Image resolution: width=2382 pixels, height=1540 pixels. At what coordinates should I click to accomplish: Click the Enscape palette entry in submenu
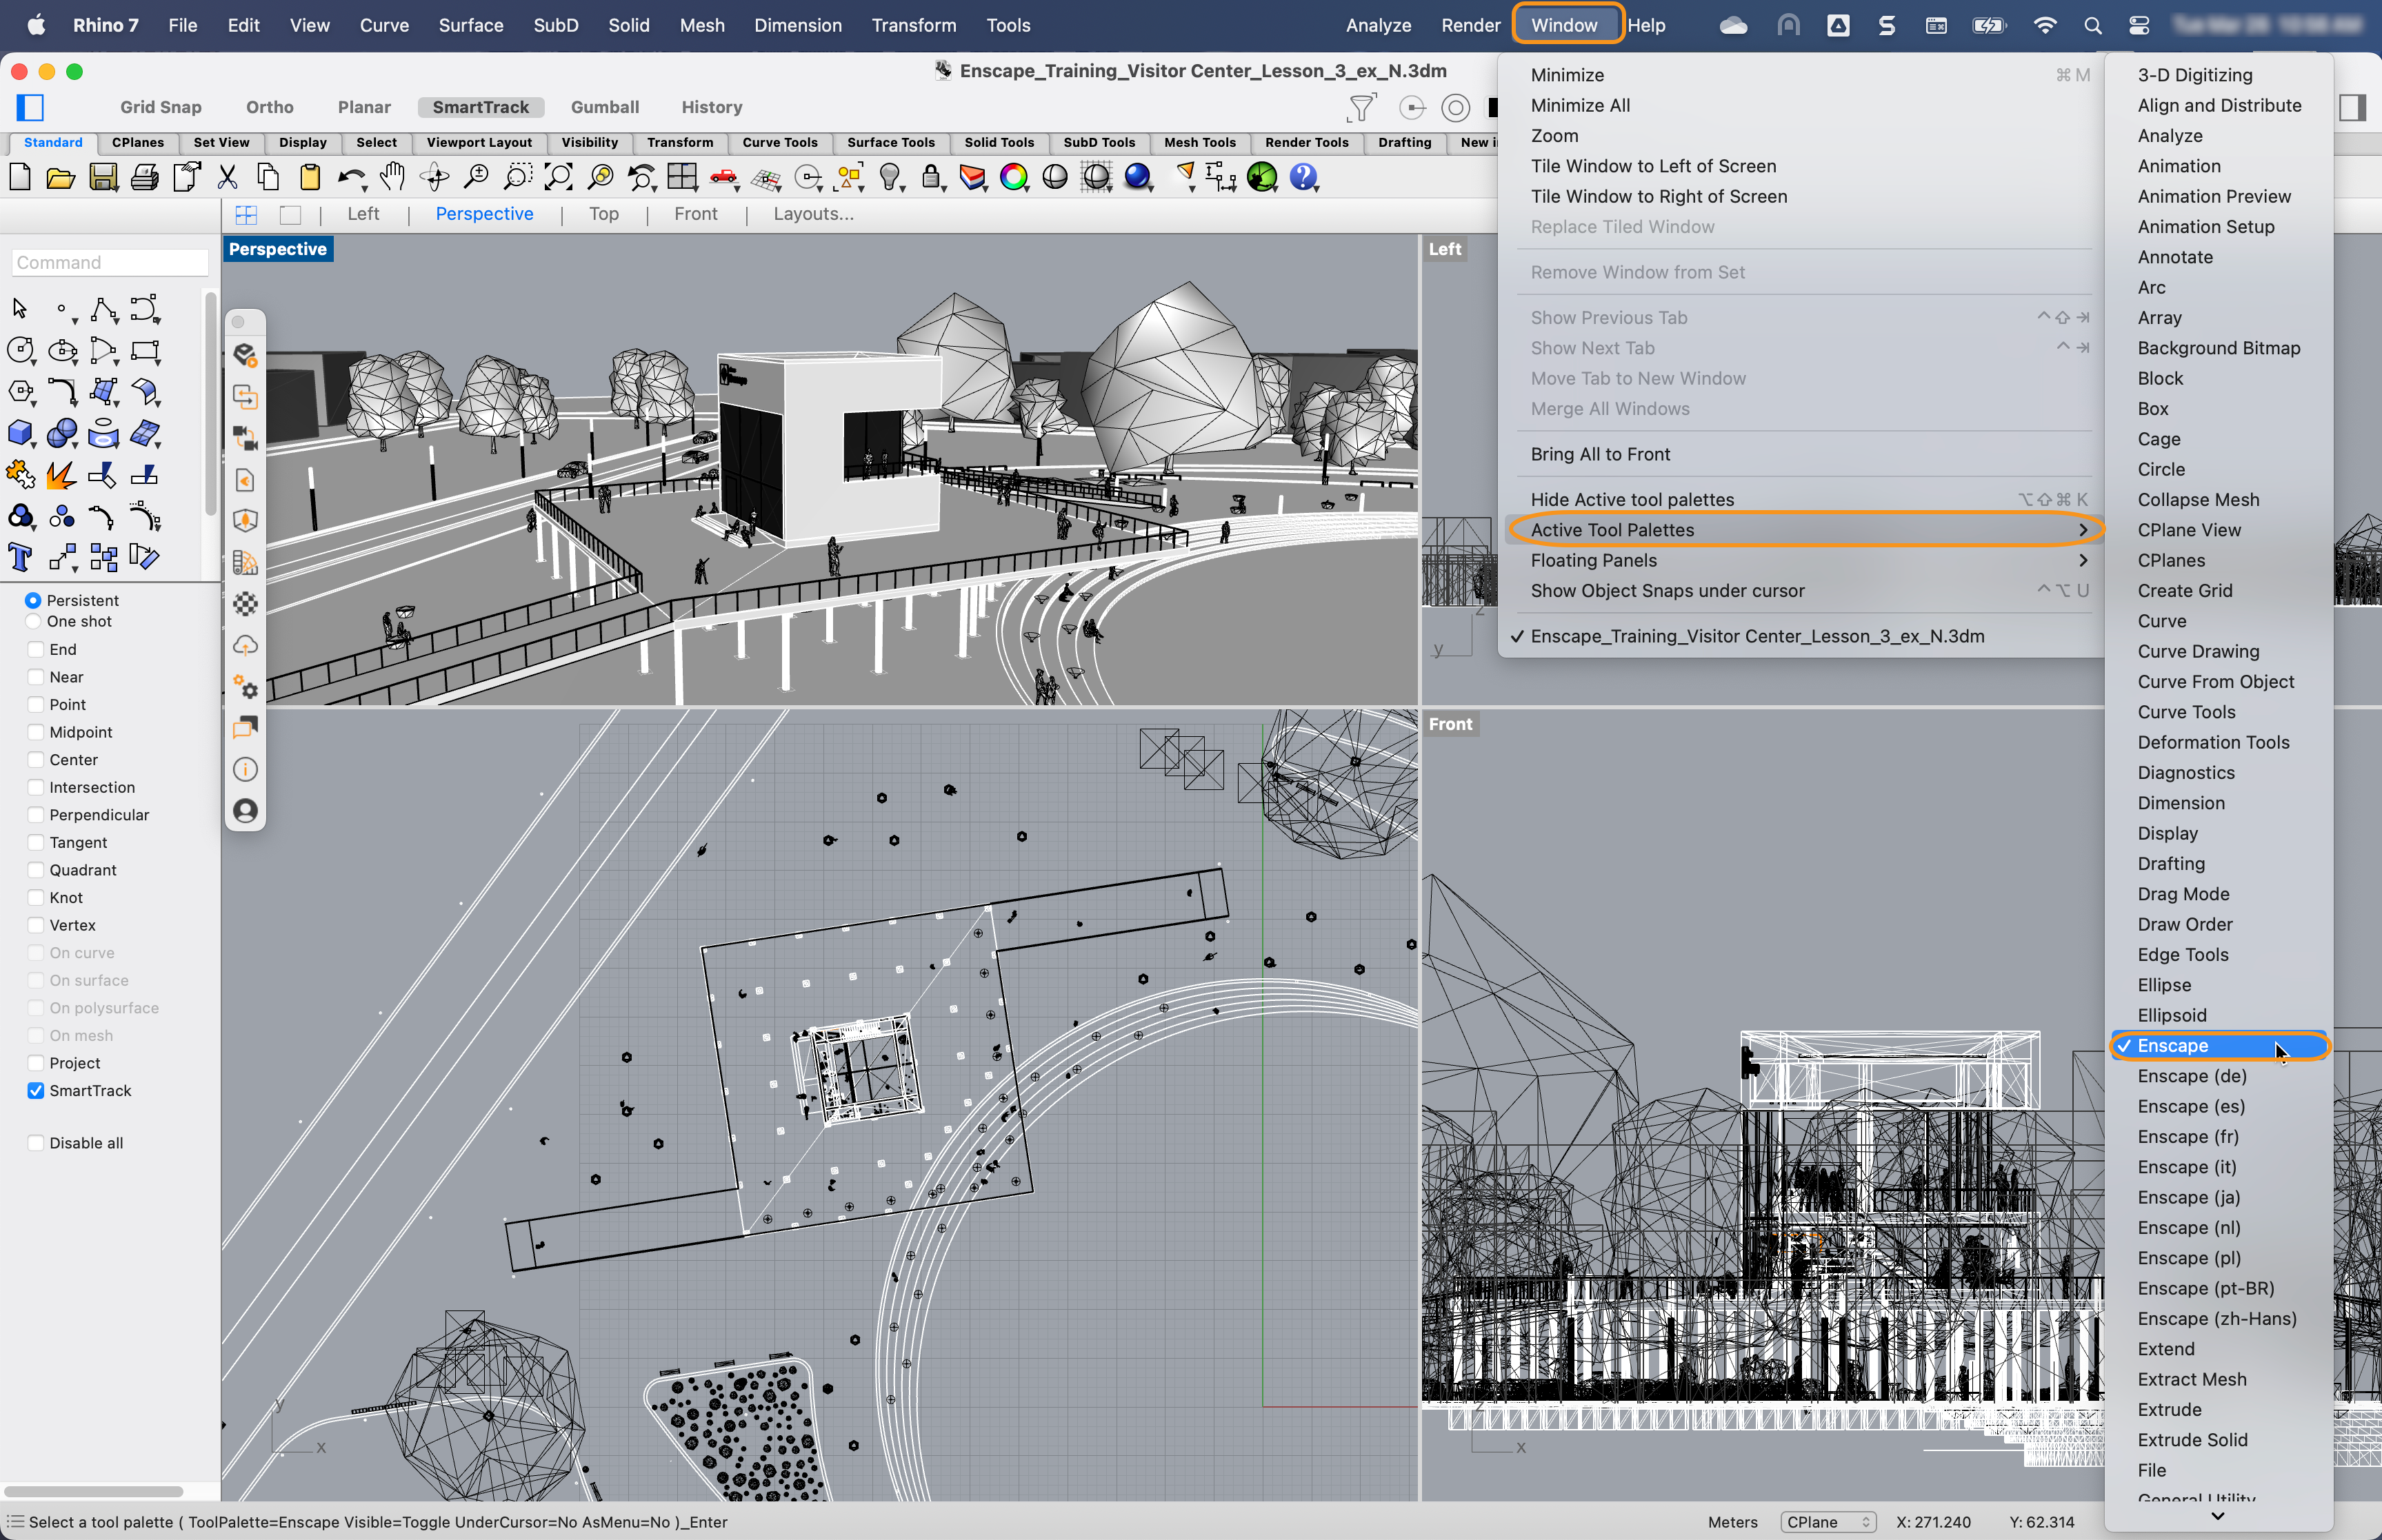pos(2220,1045)
